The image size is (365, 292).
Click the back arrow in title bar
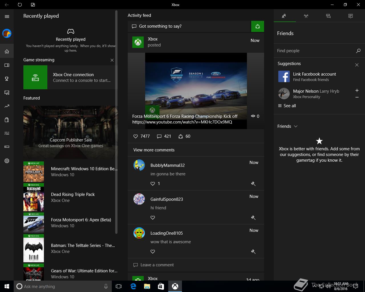7,5
